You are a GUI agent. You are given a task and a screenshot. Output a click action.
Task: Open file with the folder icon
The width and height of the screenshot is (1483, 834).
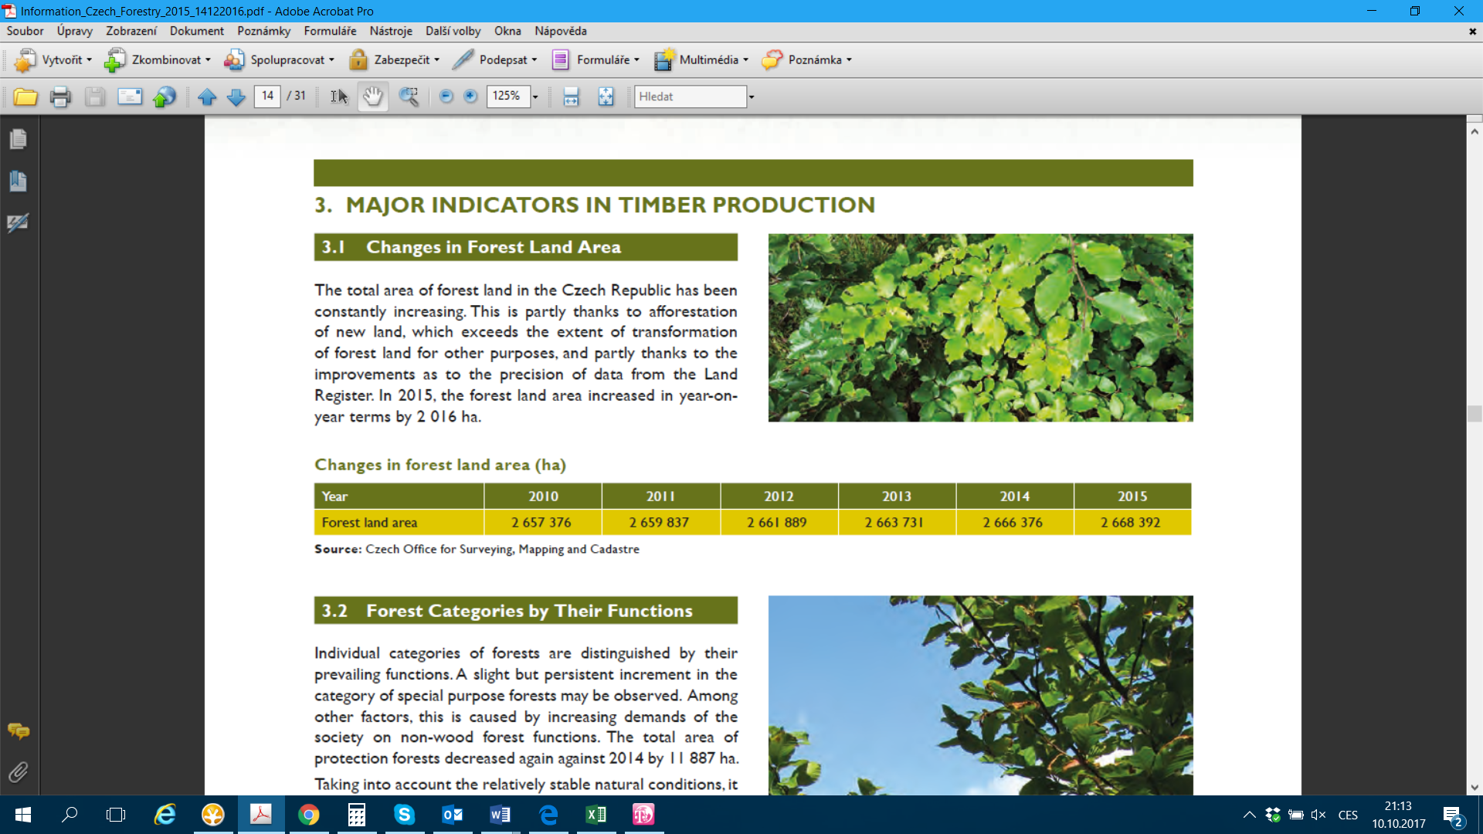click(25, 97)
